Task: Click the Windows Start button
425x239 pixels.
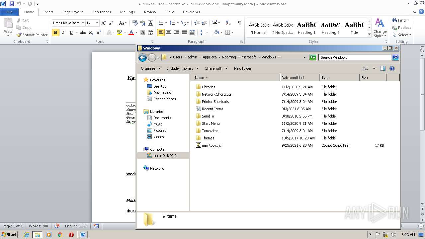Action: click(9, 235)
